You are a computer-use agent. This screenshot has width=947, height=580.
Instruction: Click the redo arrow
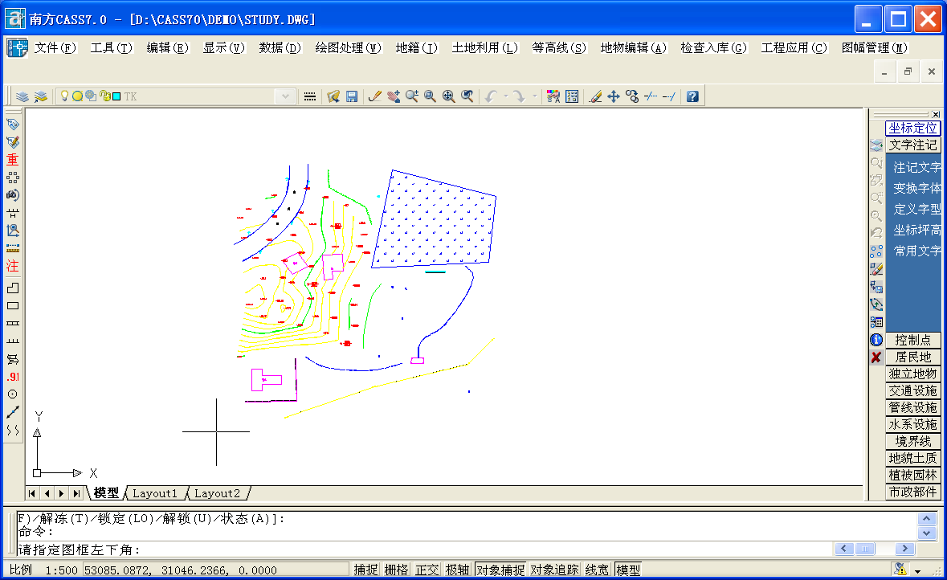pos(520,96)
